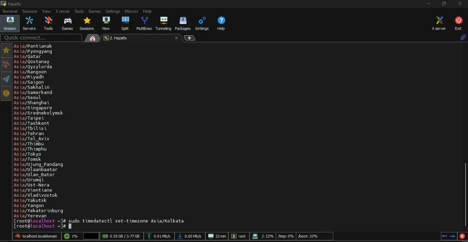
Task: Open the star favorites sidebar icon
Action: tap(6, 50)
